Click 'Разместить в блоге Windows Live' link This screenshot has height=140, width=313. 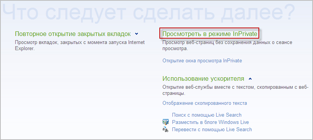210,122
